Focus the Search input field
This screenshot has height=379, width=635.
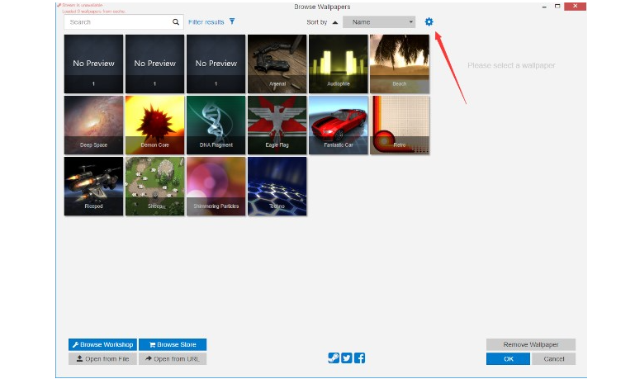point(123,21)
